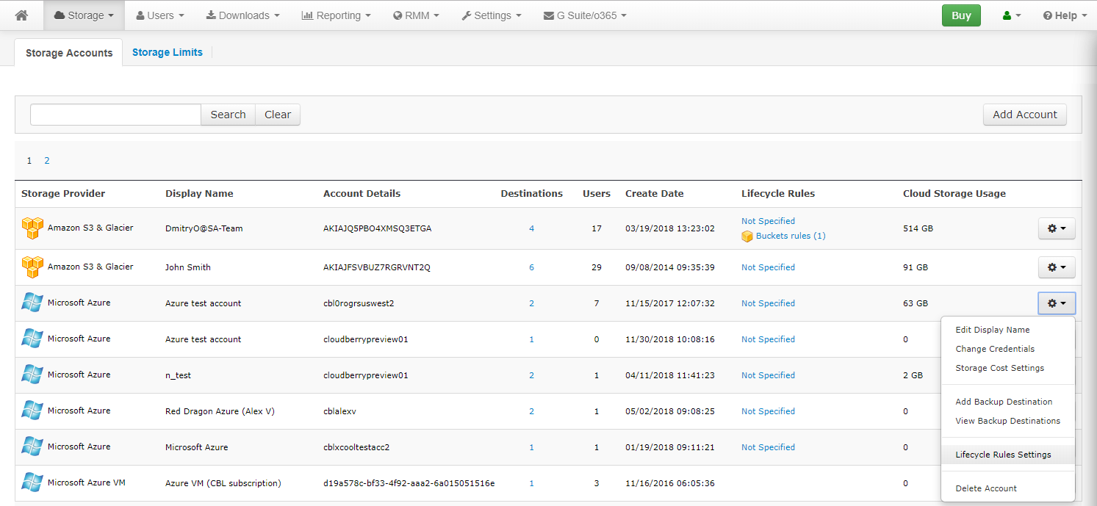Click the bucket icon beside Buckets rules
Screen dimensions: 1097x506
747,236
